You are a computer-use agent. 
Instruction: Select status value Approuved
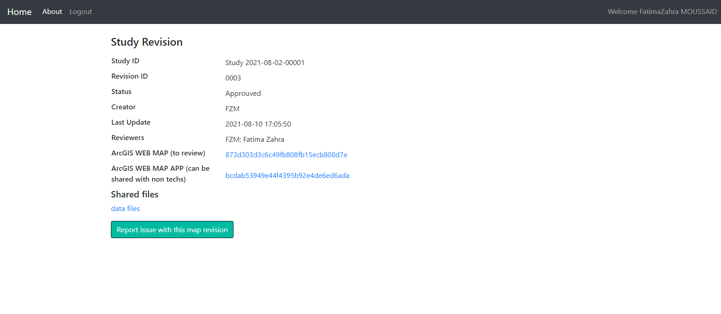coord(243,93)
